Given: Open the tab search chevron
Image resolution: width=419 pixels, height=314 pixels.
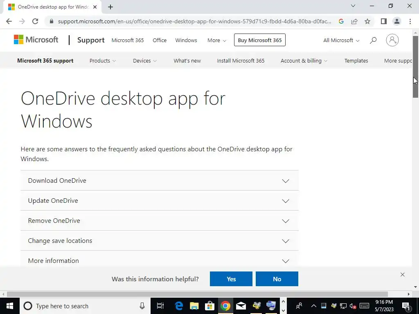Looking at the screenshot, I should point(353,6).
